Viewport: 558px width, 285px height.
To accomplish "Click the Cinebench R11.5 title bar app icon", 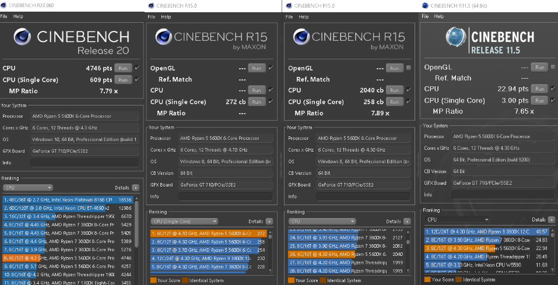I will coord(426,5).
